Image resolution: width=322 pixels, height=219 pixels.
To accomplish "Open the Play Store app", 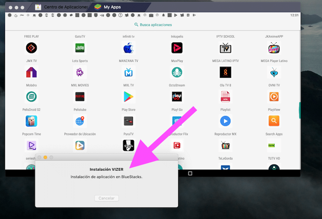I will (x=128, y=97).
